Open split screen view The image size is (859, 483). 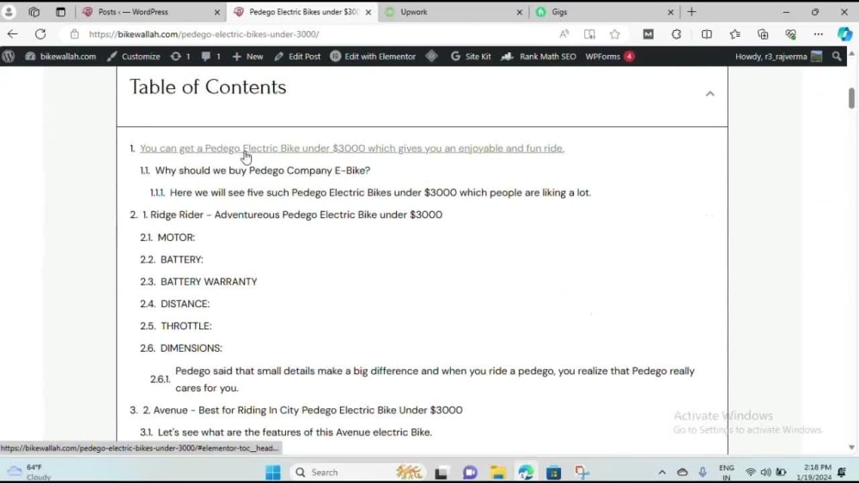click(x=707, y=34)
